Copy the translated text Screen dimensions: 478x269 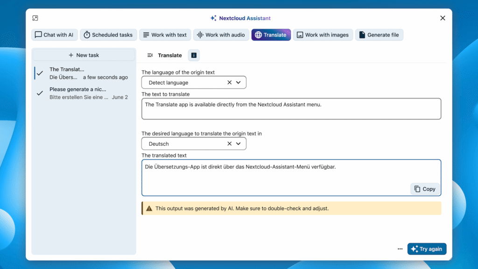pos(425,189)
